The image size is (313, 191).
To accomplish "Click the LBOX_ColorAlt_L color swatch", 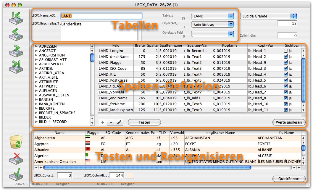I will click(129, 175).
